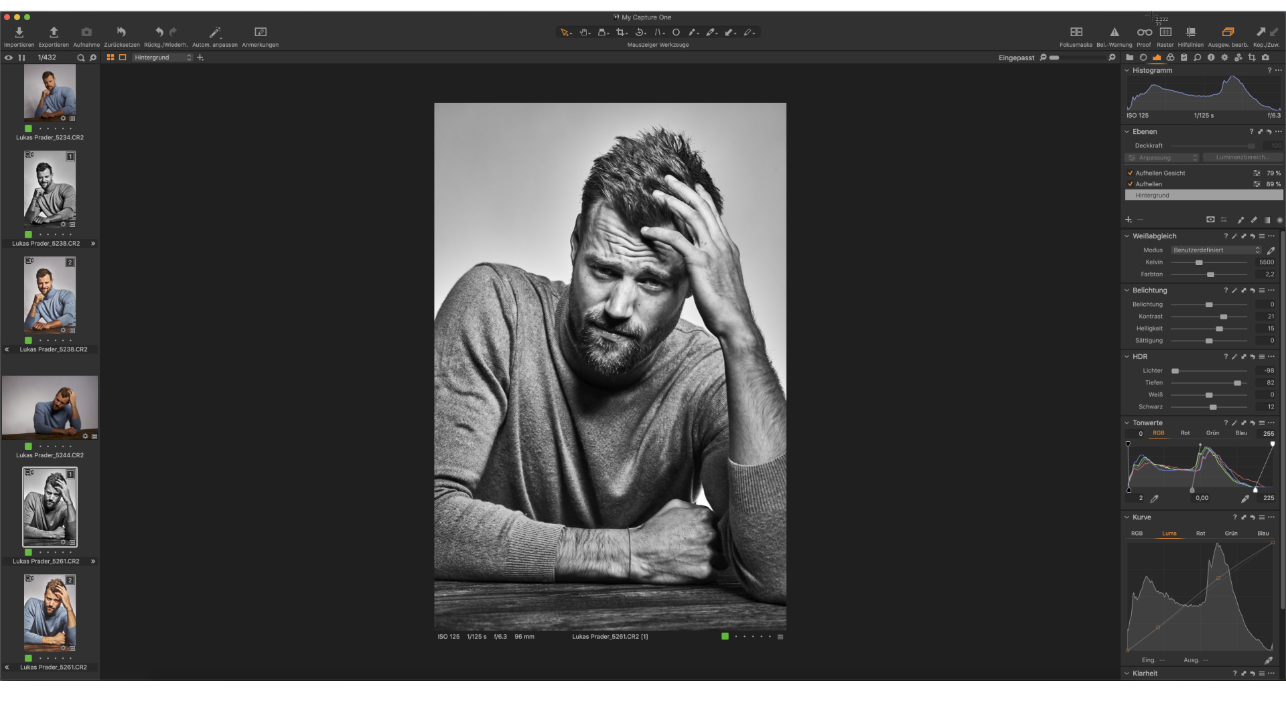
Task: Click the Zurücksetzen button
Action: point(121,32)
